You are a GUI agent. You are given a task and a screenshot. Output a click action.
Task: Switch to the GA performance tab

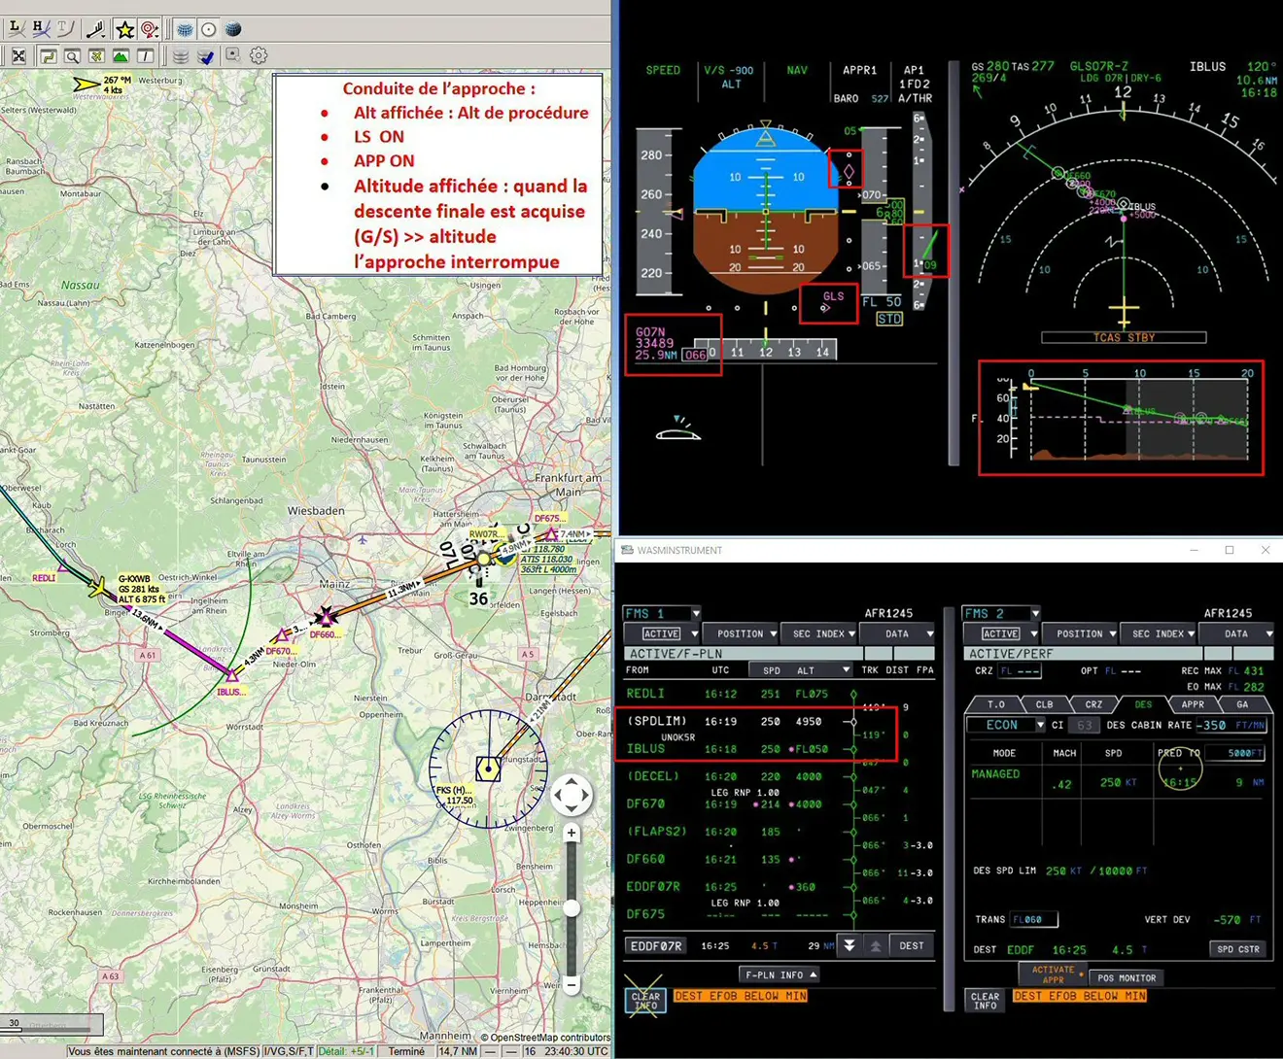[x=1242, y=704]
